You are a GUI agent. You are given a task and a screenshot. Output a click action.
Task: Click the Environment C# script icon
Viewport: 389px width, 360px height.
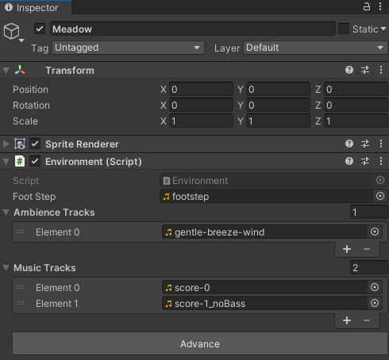pos(20,161)
